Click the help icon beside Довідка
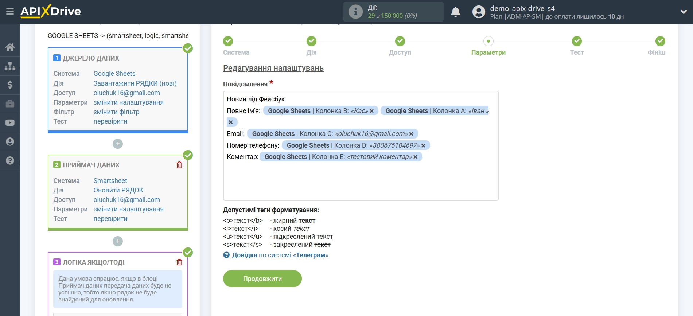 (x=226, y=255)
